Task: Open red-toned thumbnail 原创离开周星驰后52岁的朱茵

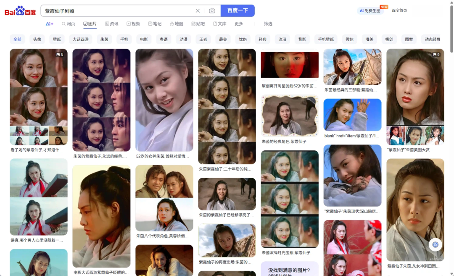Action: [x=290, y=65]
